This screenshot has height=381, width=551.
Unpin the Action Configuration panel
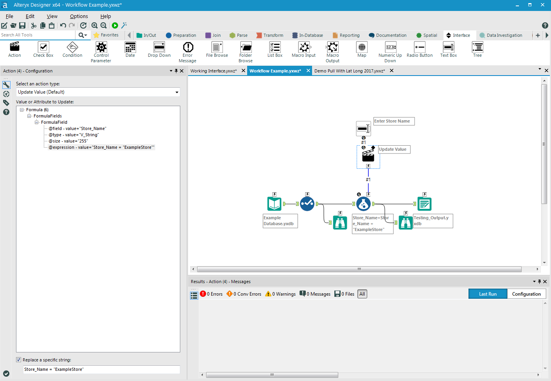pos(175,71)
